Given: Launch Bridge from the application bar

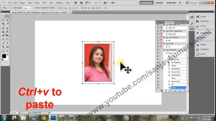Looking at the screenshot, I should 76,3.
